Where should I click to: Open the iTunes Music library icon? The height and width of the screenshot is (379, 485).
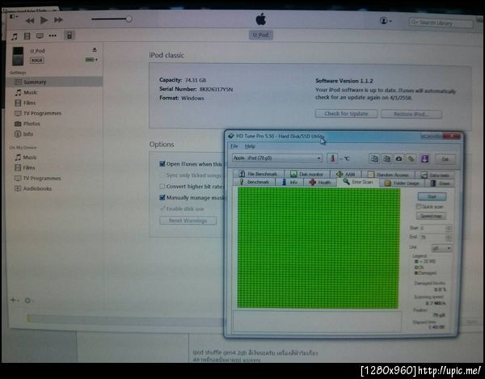[15, 36]
